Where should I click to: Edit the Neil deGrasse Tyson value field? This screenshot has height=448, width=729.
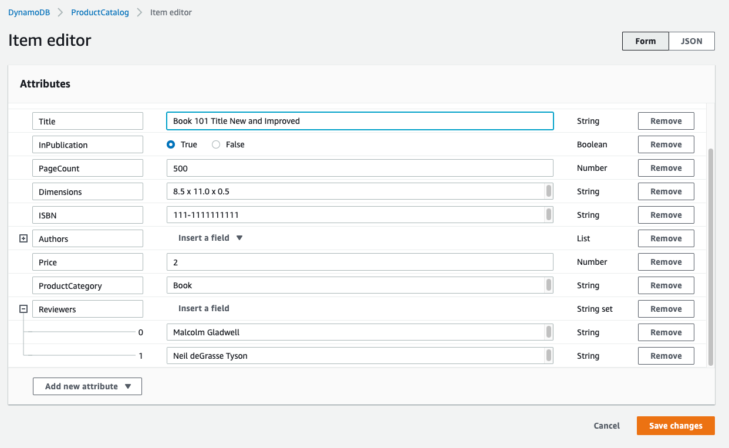point(360,356)
